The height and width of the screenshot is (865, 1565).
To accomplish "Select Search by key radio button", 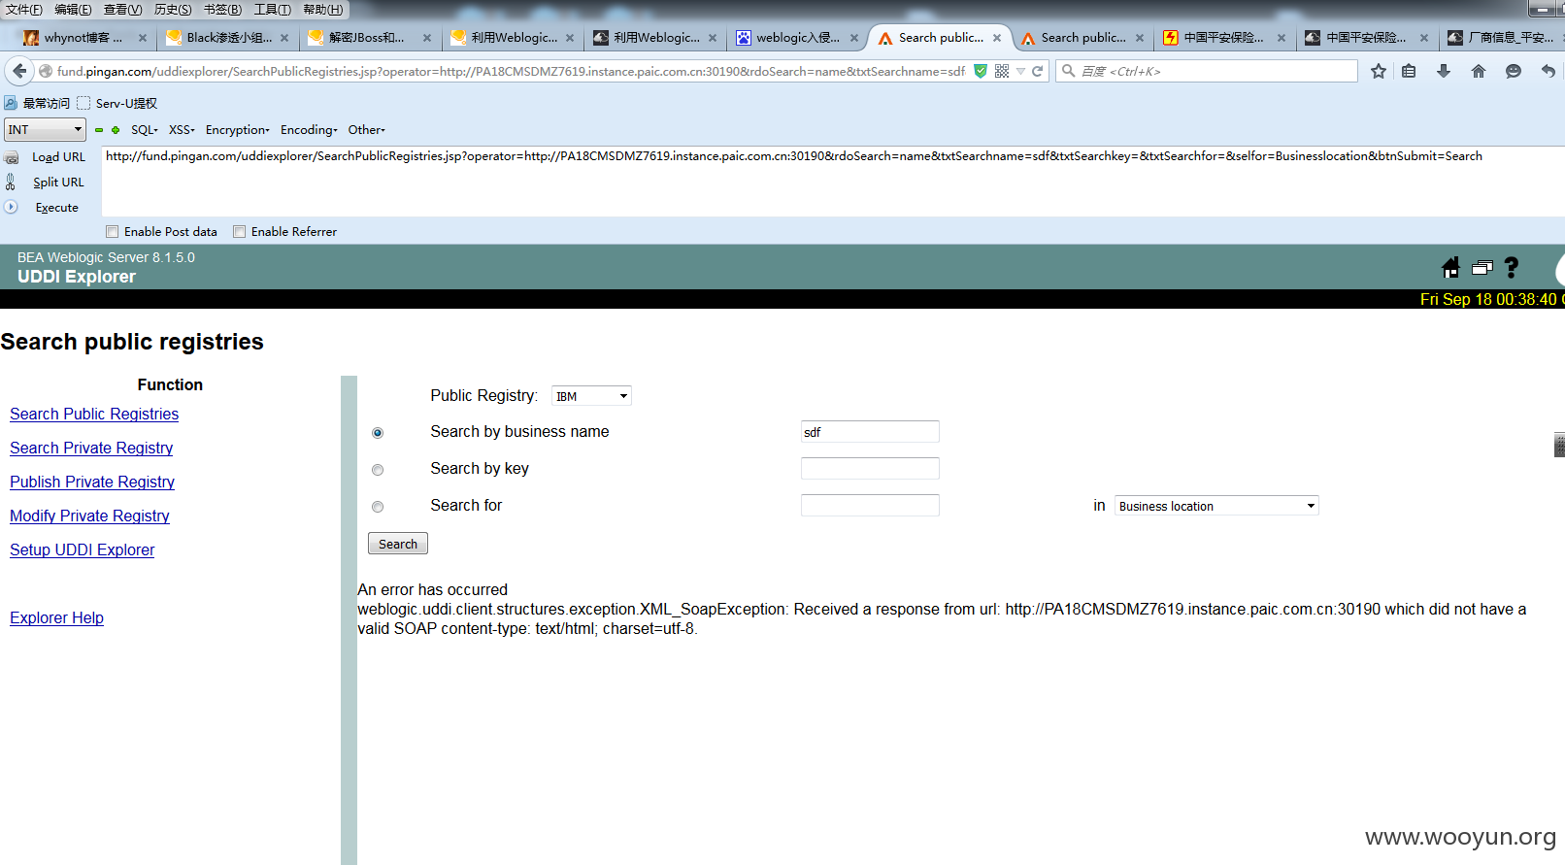I will click(378, 470).
